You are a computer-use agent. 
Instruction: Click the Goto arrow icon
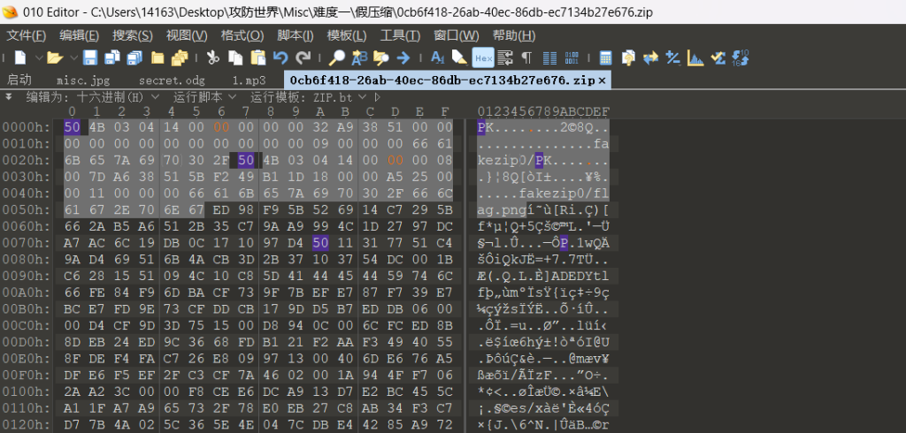(403, 57)
